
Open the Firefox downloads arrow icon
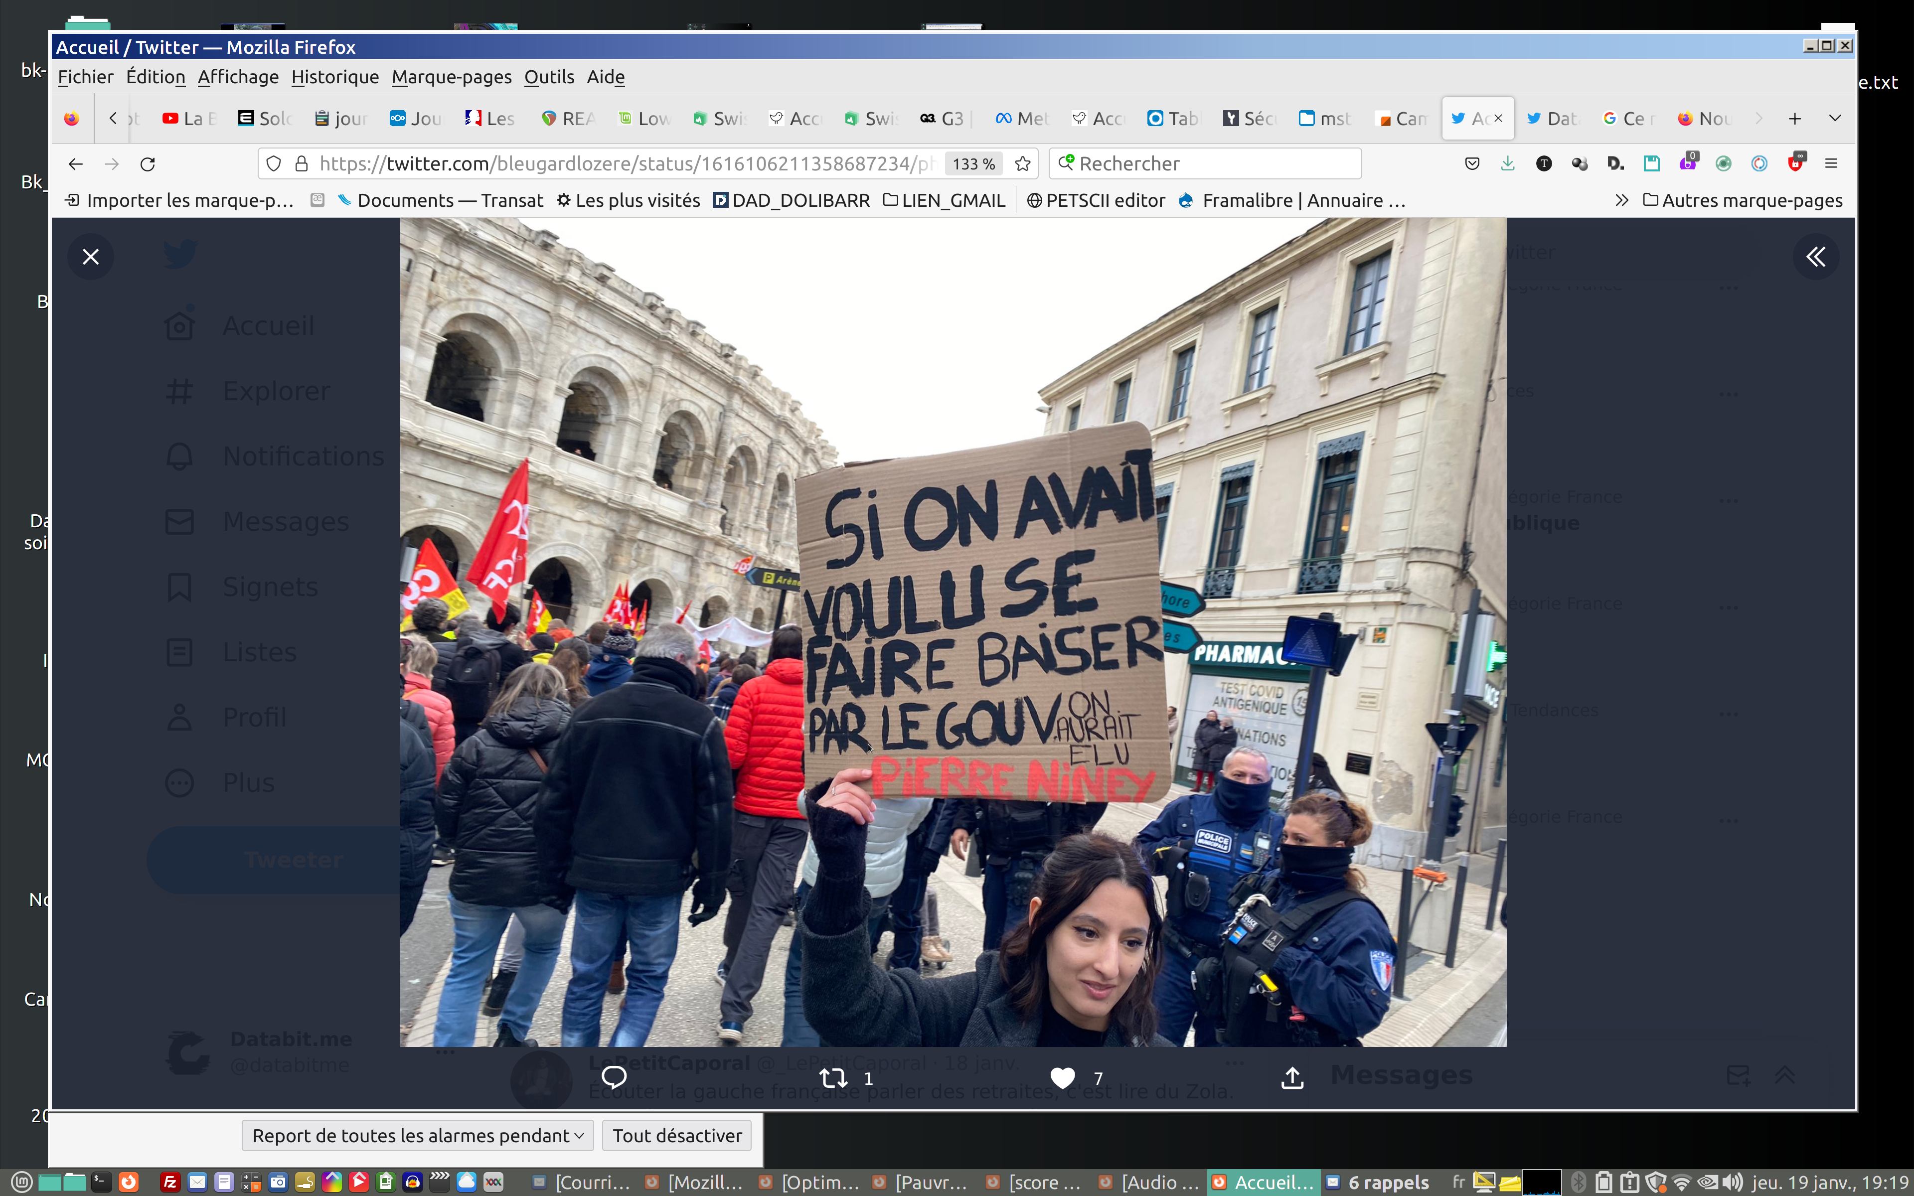click(x=1507, y=164)
